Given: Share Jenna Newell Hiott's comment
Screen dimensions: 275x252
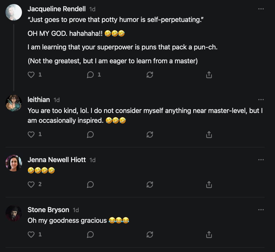Looking at the screenshot, I should click(x=209, y=185).
